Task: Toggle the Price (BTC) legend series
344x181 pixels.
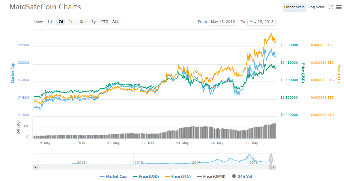Action: 178,176
